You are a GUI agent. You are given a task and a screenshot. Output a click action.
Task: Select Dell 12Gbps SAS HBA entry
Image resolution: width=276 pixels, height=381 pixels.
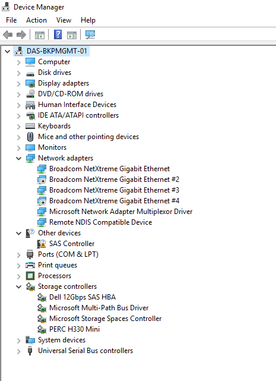[x=83, y=297]
